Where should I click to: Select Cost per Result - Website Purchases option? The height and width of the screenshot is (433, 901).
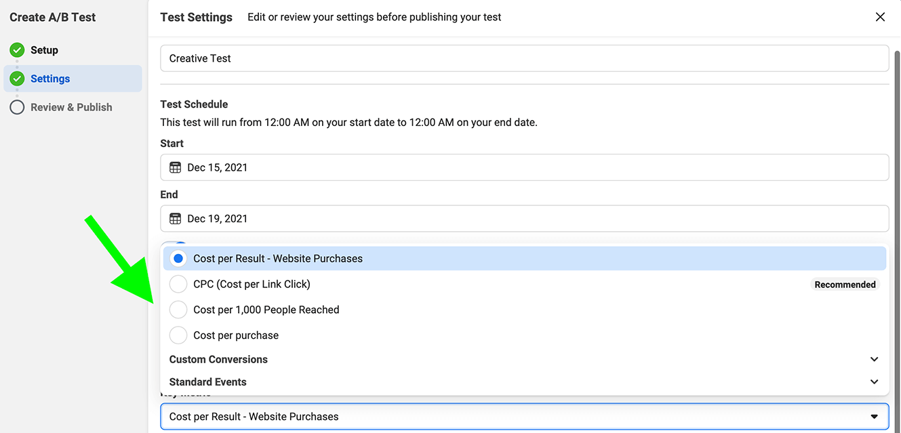point(178,258)
